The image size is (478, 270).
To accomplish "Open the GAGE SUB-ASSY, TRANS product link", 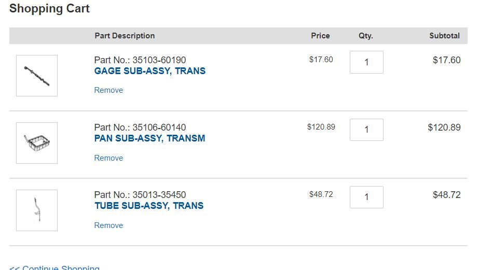I will click(149, 71).
